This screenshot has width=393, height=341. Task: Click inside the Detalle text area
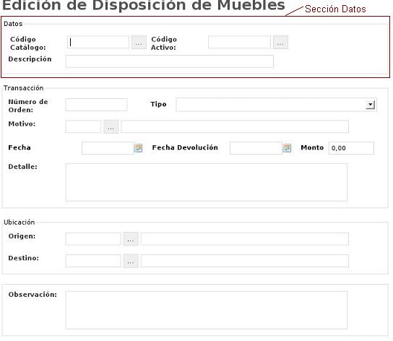[x=207, y=182]
